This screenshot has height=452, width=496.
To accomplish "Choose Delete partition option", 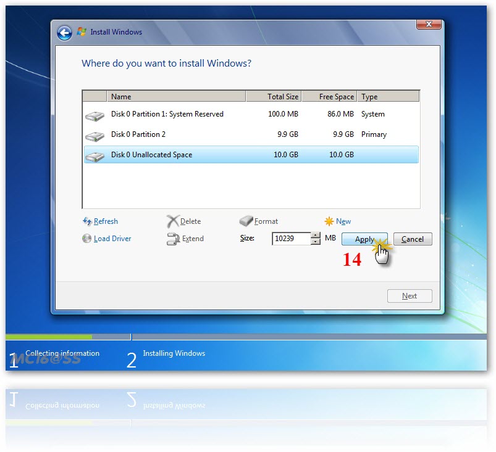I will [x=190, y=221].
